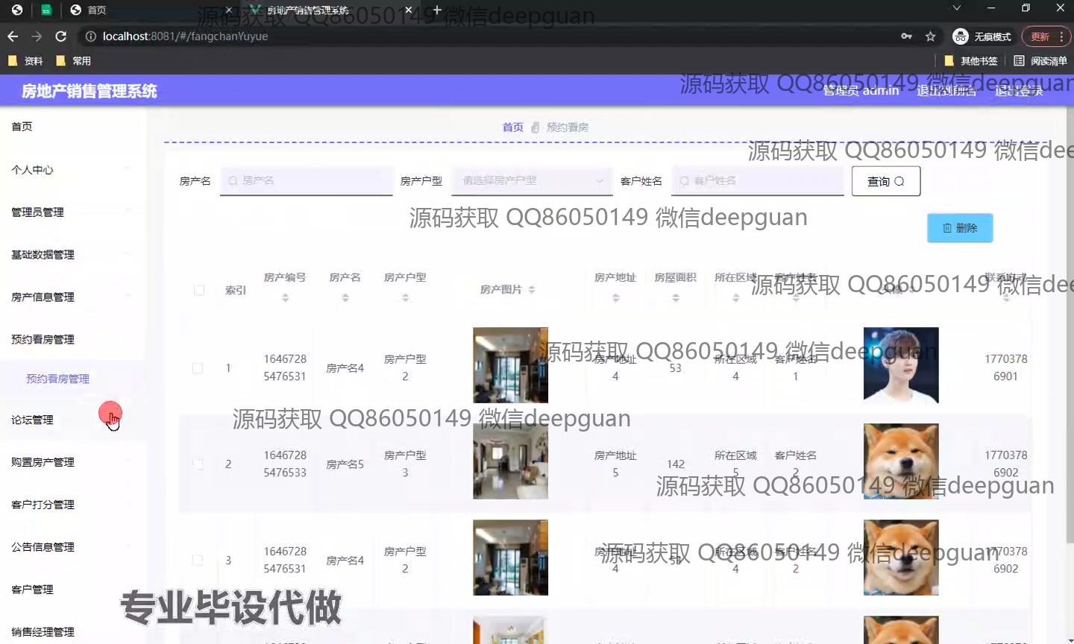Screen dimensions: 1074x644
Task: Click the 首页 breadcrumb link
Action: pyautogui.click(x=512, y=127)
